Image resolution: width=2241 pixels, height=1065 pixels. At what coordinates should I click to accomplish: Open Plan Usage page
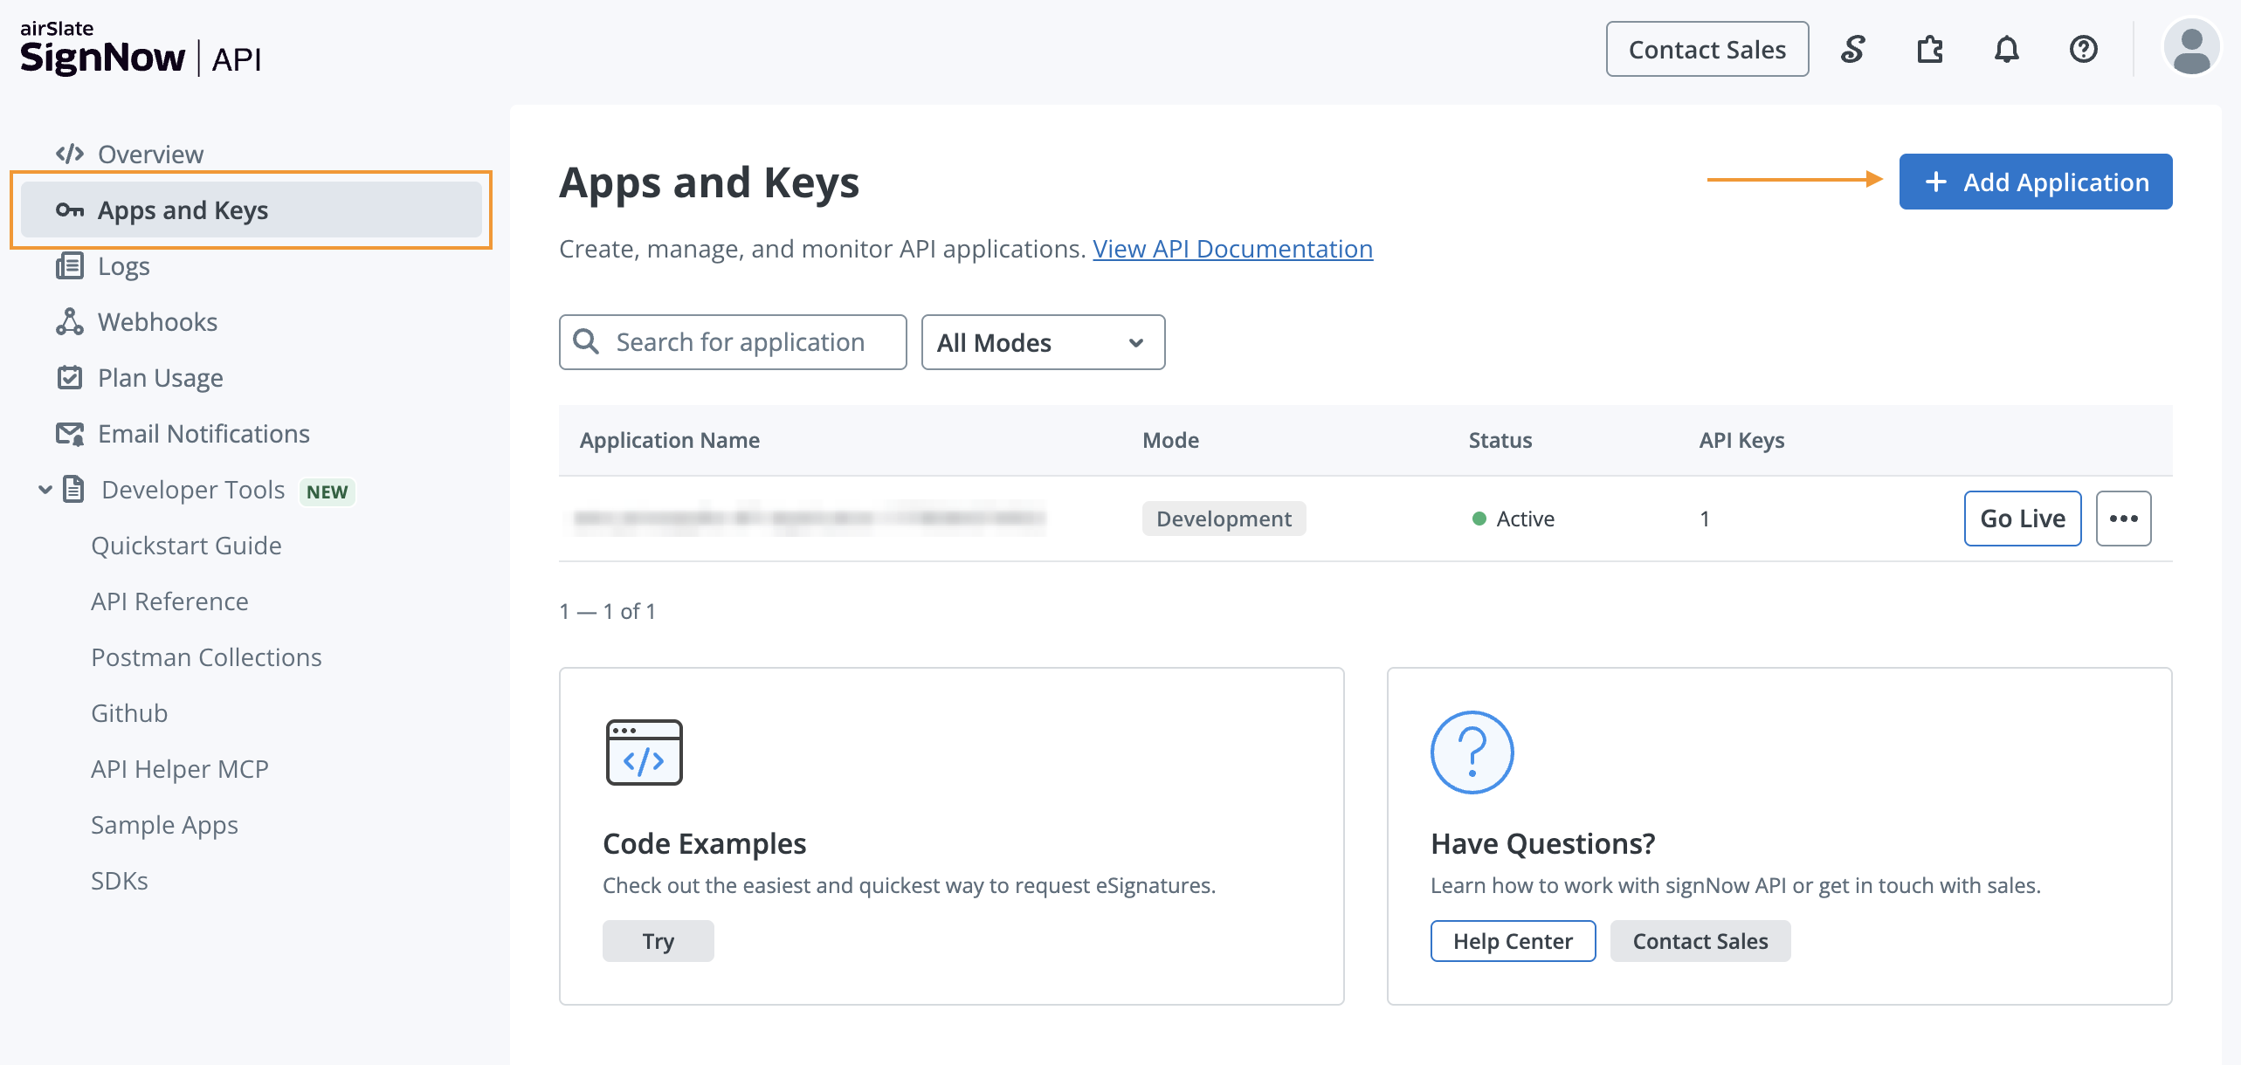[161, 378]
